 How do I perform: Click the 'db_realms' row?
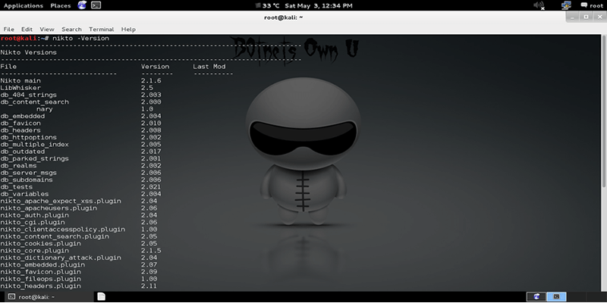[x=80, y=166]
